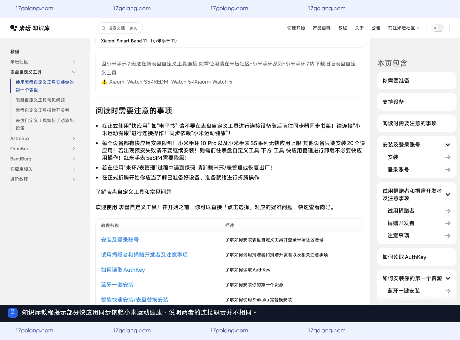Open 表盘自定义工具捐赠开发者 in sidebar
Image resolution: width=460 pixels, height=340 pixels.
pos(42,110)
